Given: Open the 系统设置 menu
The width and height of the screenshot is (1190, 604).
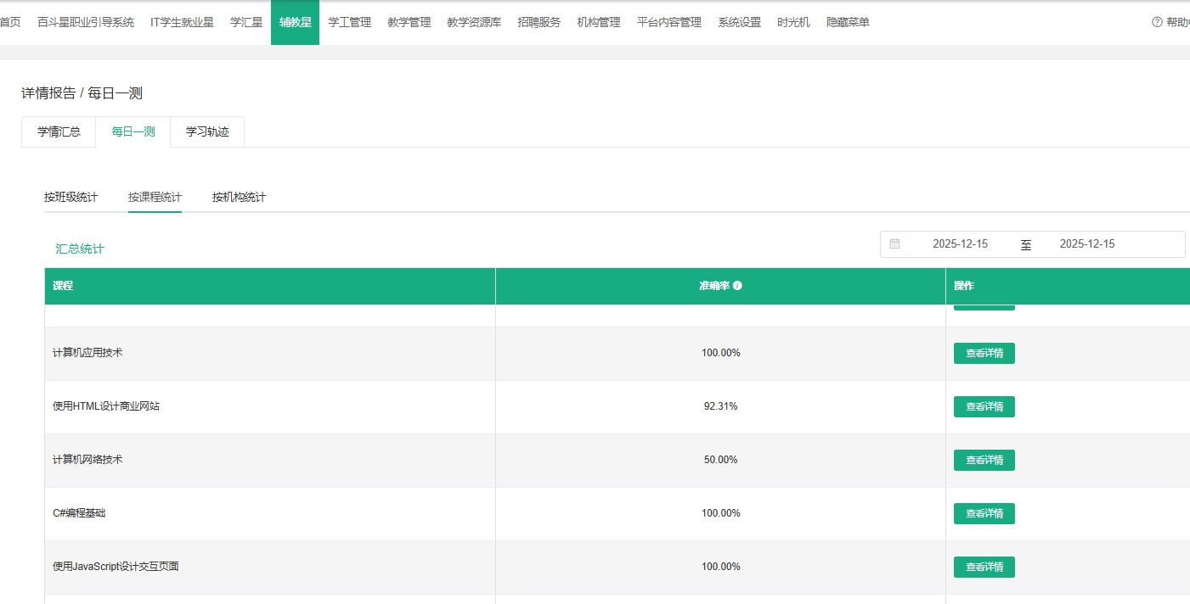Looking at the screenshot, I should pyautogui.click(x=739, y=23).
